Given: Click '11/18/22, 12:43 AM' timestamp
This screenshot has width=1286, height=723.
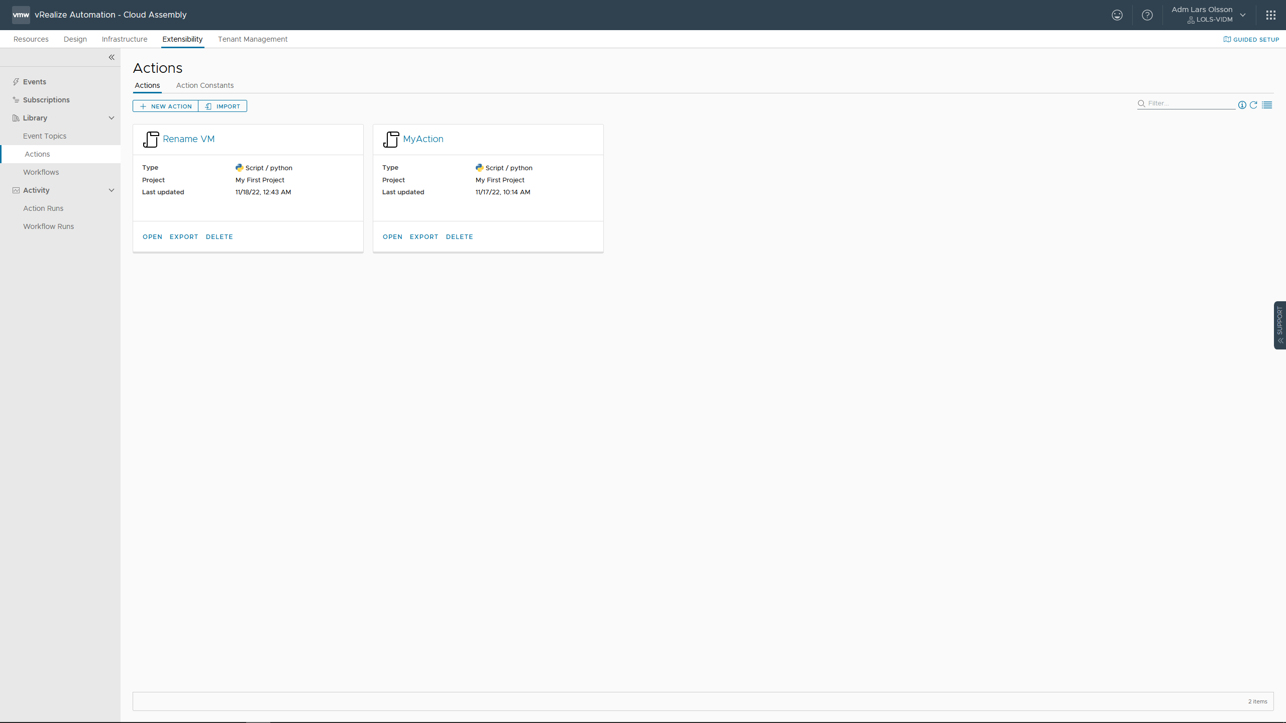Looking at the screenshot, I should 263,192.
